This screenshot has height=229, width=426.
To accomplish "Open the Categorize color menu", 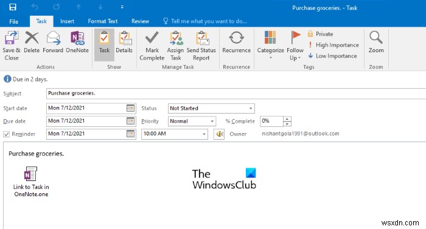I will click(x=270, y=46).
